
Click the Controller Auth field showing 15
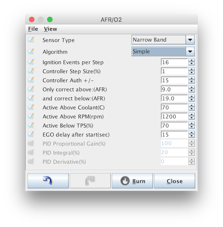(x=175, y=80)
